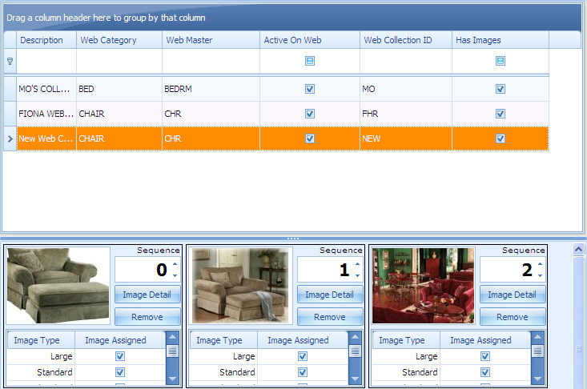This screenshot has width=587, height=389.
Task: Remove the sequence 1 image
Action: coord(330,317)
